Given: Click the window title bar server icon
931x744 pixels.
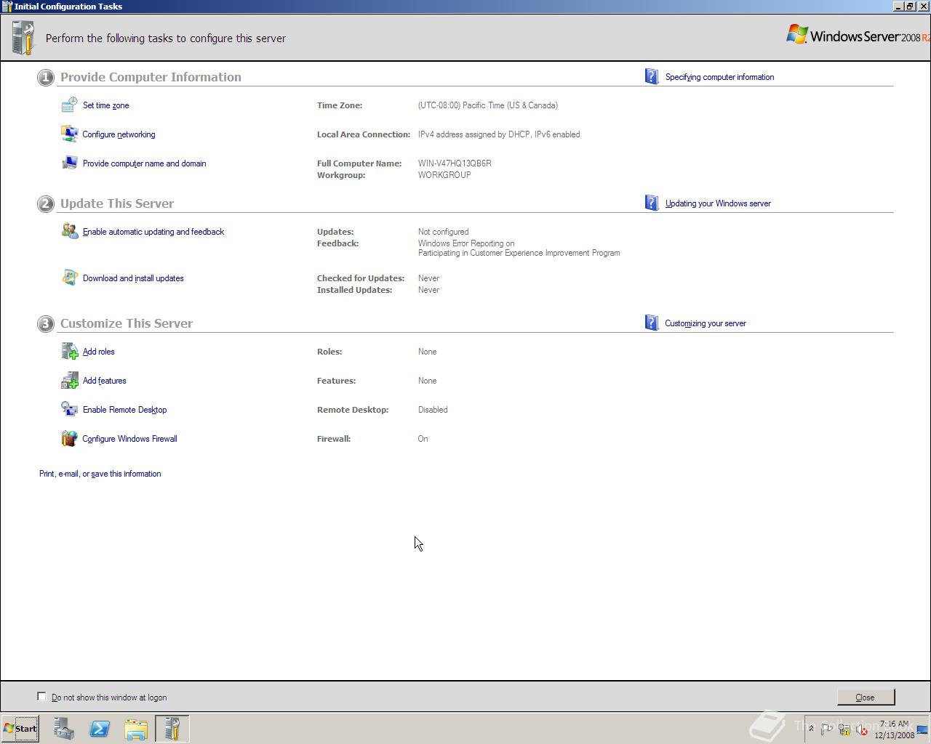Looking at the screenshot, I should (x=7, y=7).
